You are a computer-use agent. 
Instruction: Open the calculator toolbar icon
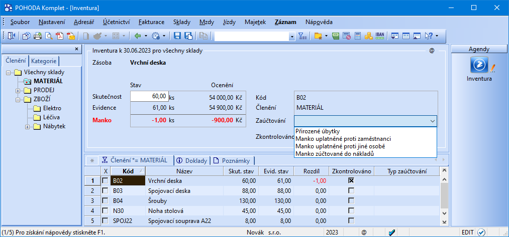[358, 36]
